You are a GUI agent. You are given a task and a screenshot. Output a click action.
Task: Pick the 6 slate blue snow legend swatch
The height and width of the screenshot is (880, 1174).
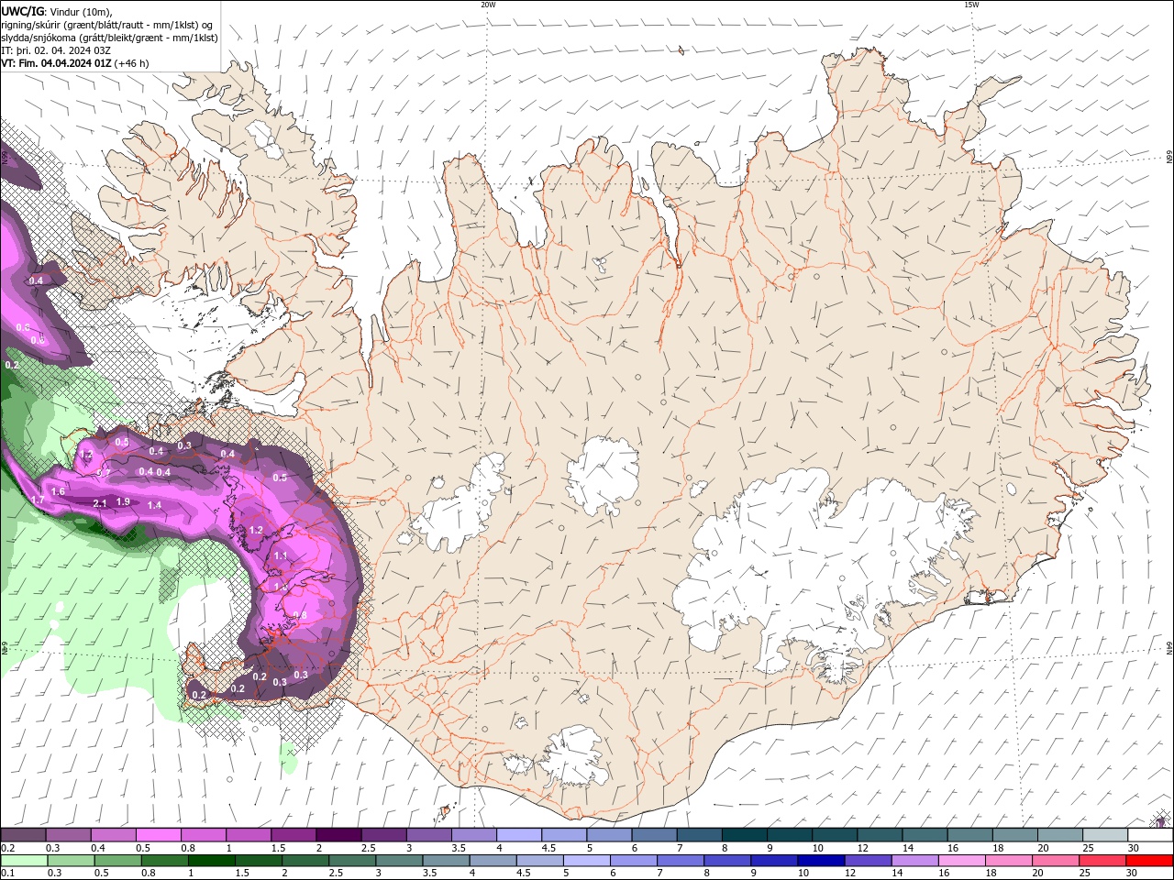pos(652,835)
